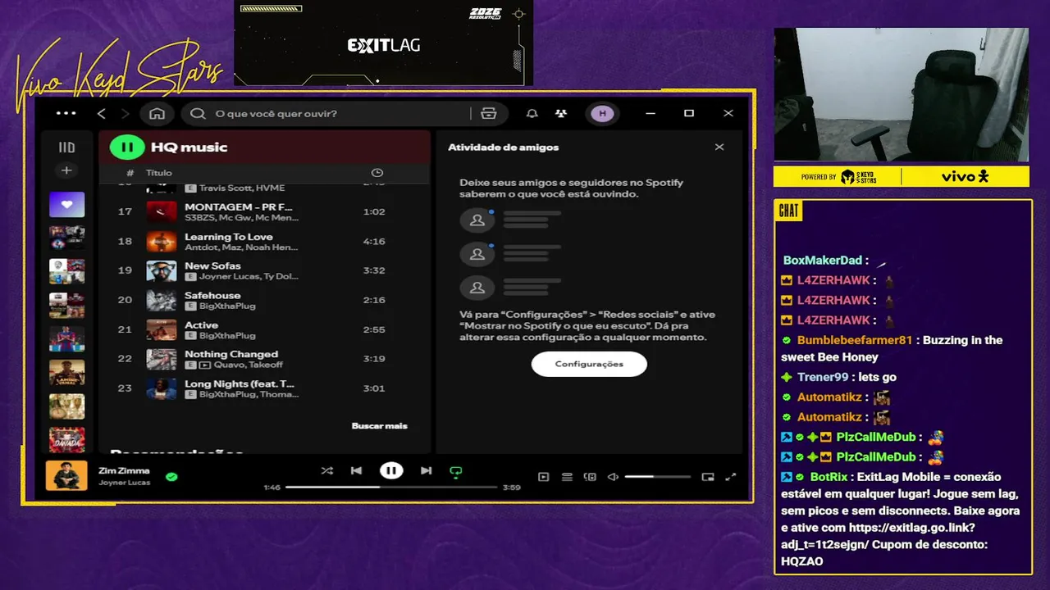
Task: Sort by duration clock icon
Action: point(377,173)
